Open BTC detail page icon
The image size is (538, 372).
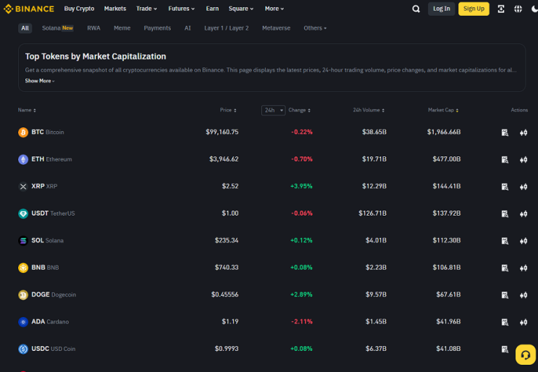point(505,132)
